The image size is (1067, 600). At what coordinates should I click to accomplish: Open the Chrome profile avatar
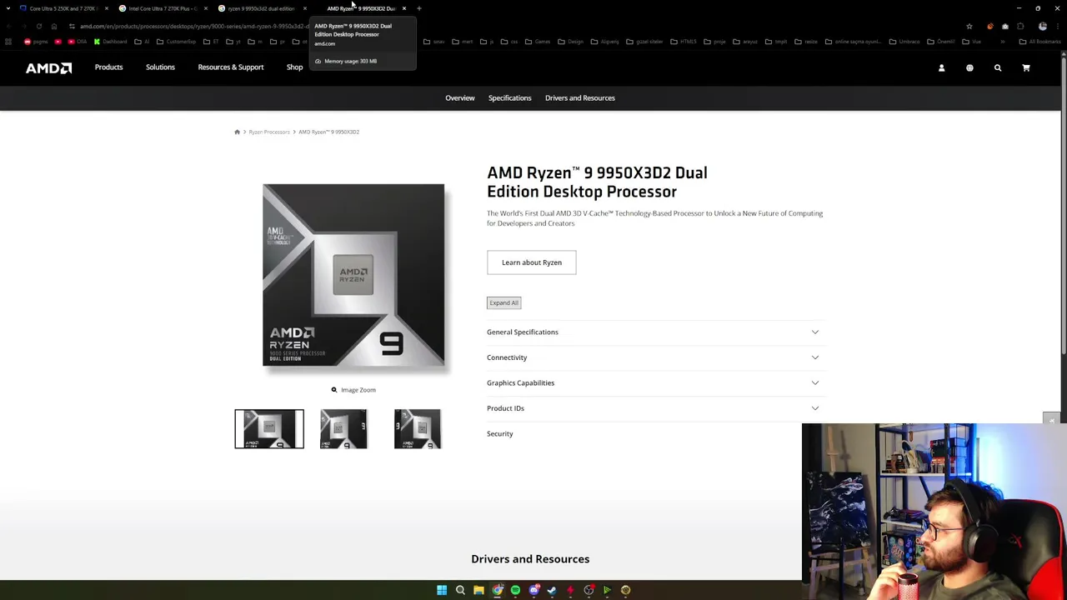point(1043,27)
